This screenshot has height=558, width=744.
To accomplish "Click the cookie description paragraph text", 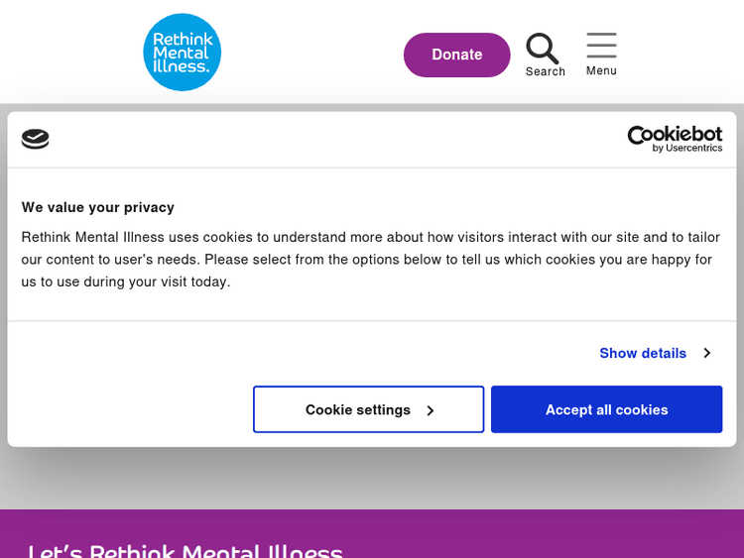I will tap(367, 259).
